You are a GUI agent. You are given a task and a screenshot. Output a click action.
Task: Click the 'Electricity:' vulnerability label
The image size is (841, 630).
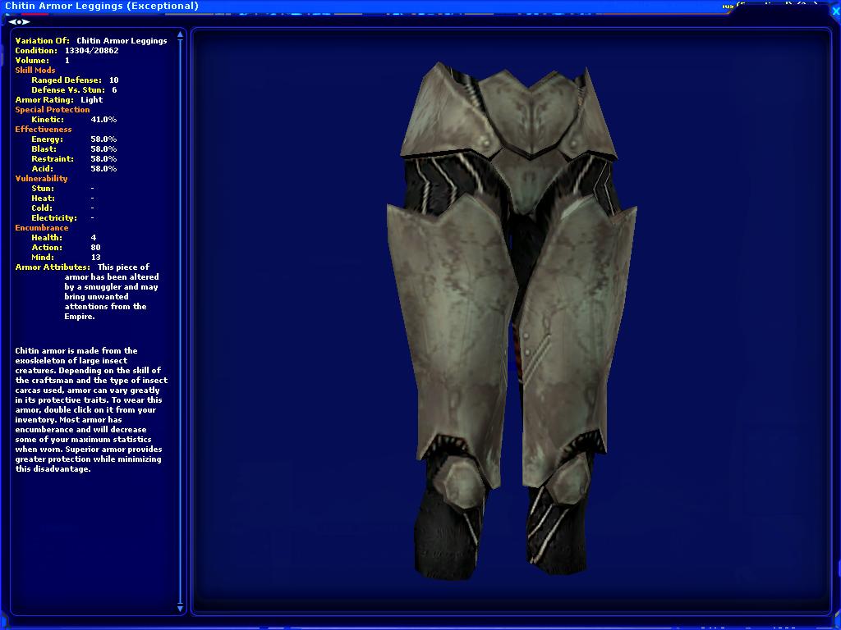(54, 218)
